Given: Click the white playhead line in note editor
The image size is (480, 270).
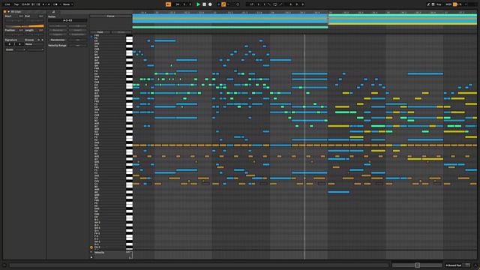Looking at the screenshot, I should pos(305,147).
